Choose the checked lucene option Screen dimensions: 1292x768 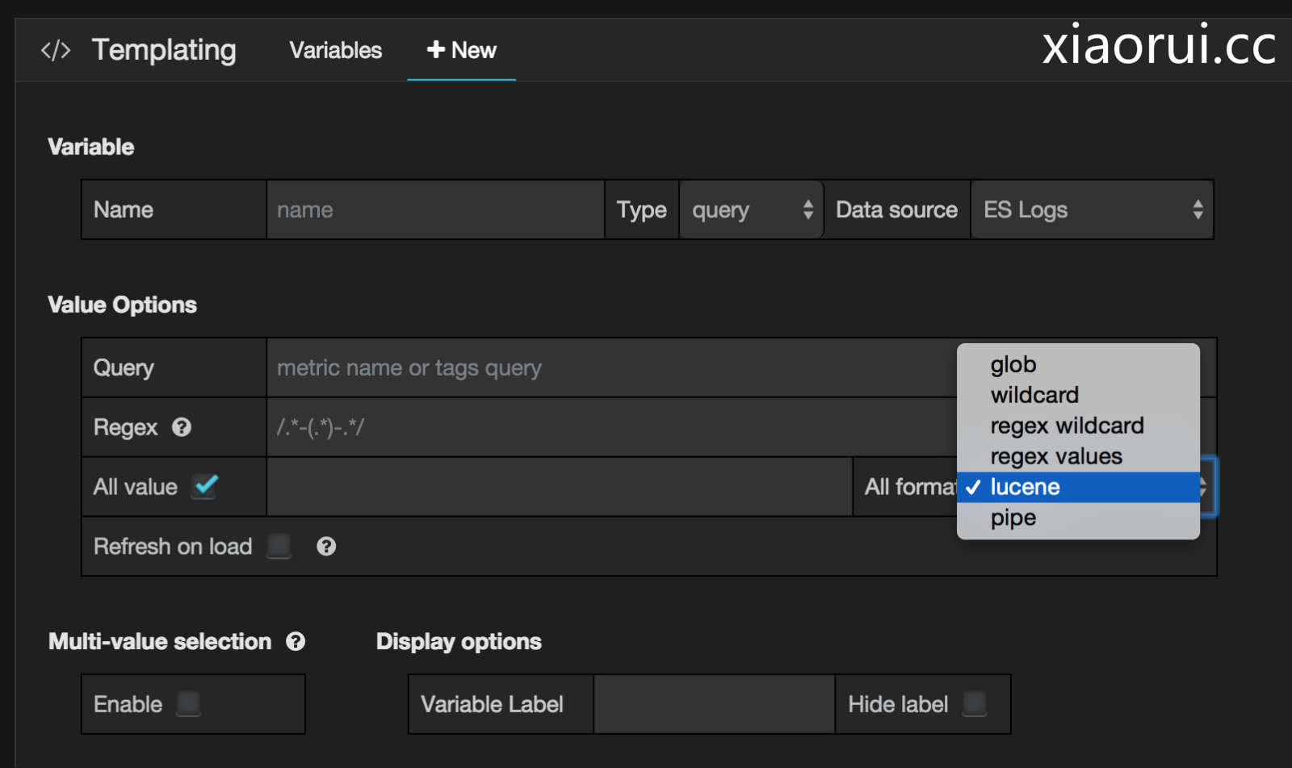(x=1025, y=488)
